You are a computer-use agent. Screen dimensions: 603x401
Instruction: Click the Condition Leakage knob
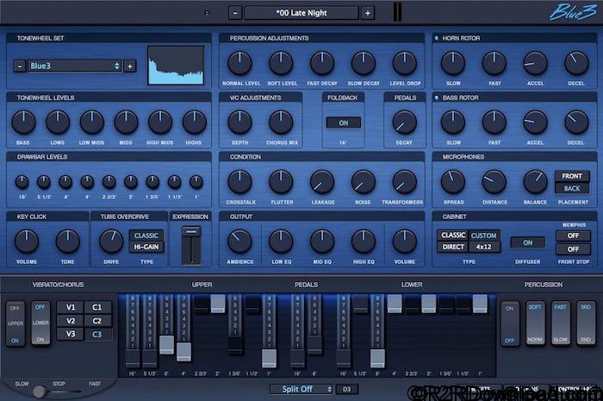(322, 182)
